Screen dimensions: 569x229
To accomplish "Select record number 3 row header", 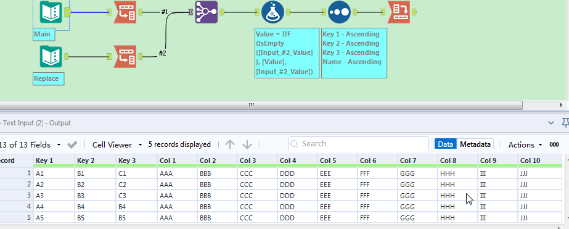I will click(x=16, y=196).
